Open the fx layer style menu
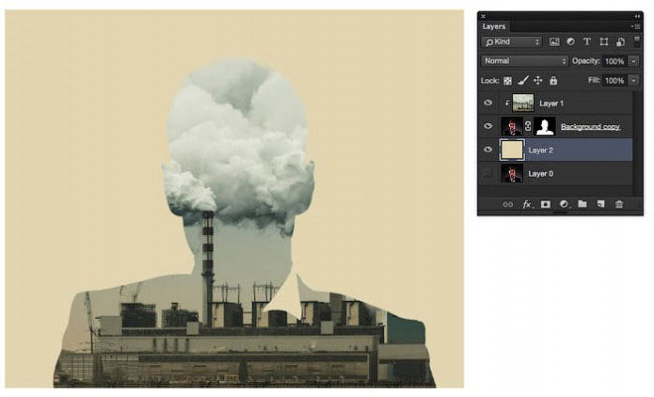This screenshot has height=397, width=654. click(527, 204)
